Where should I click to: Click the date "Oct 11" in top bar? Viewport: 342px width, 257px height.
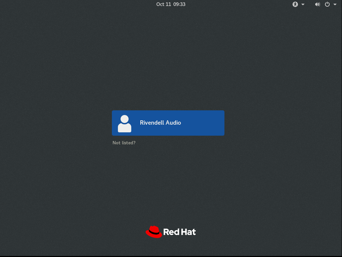tap(163, 4)
